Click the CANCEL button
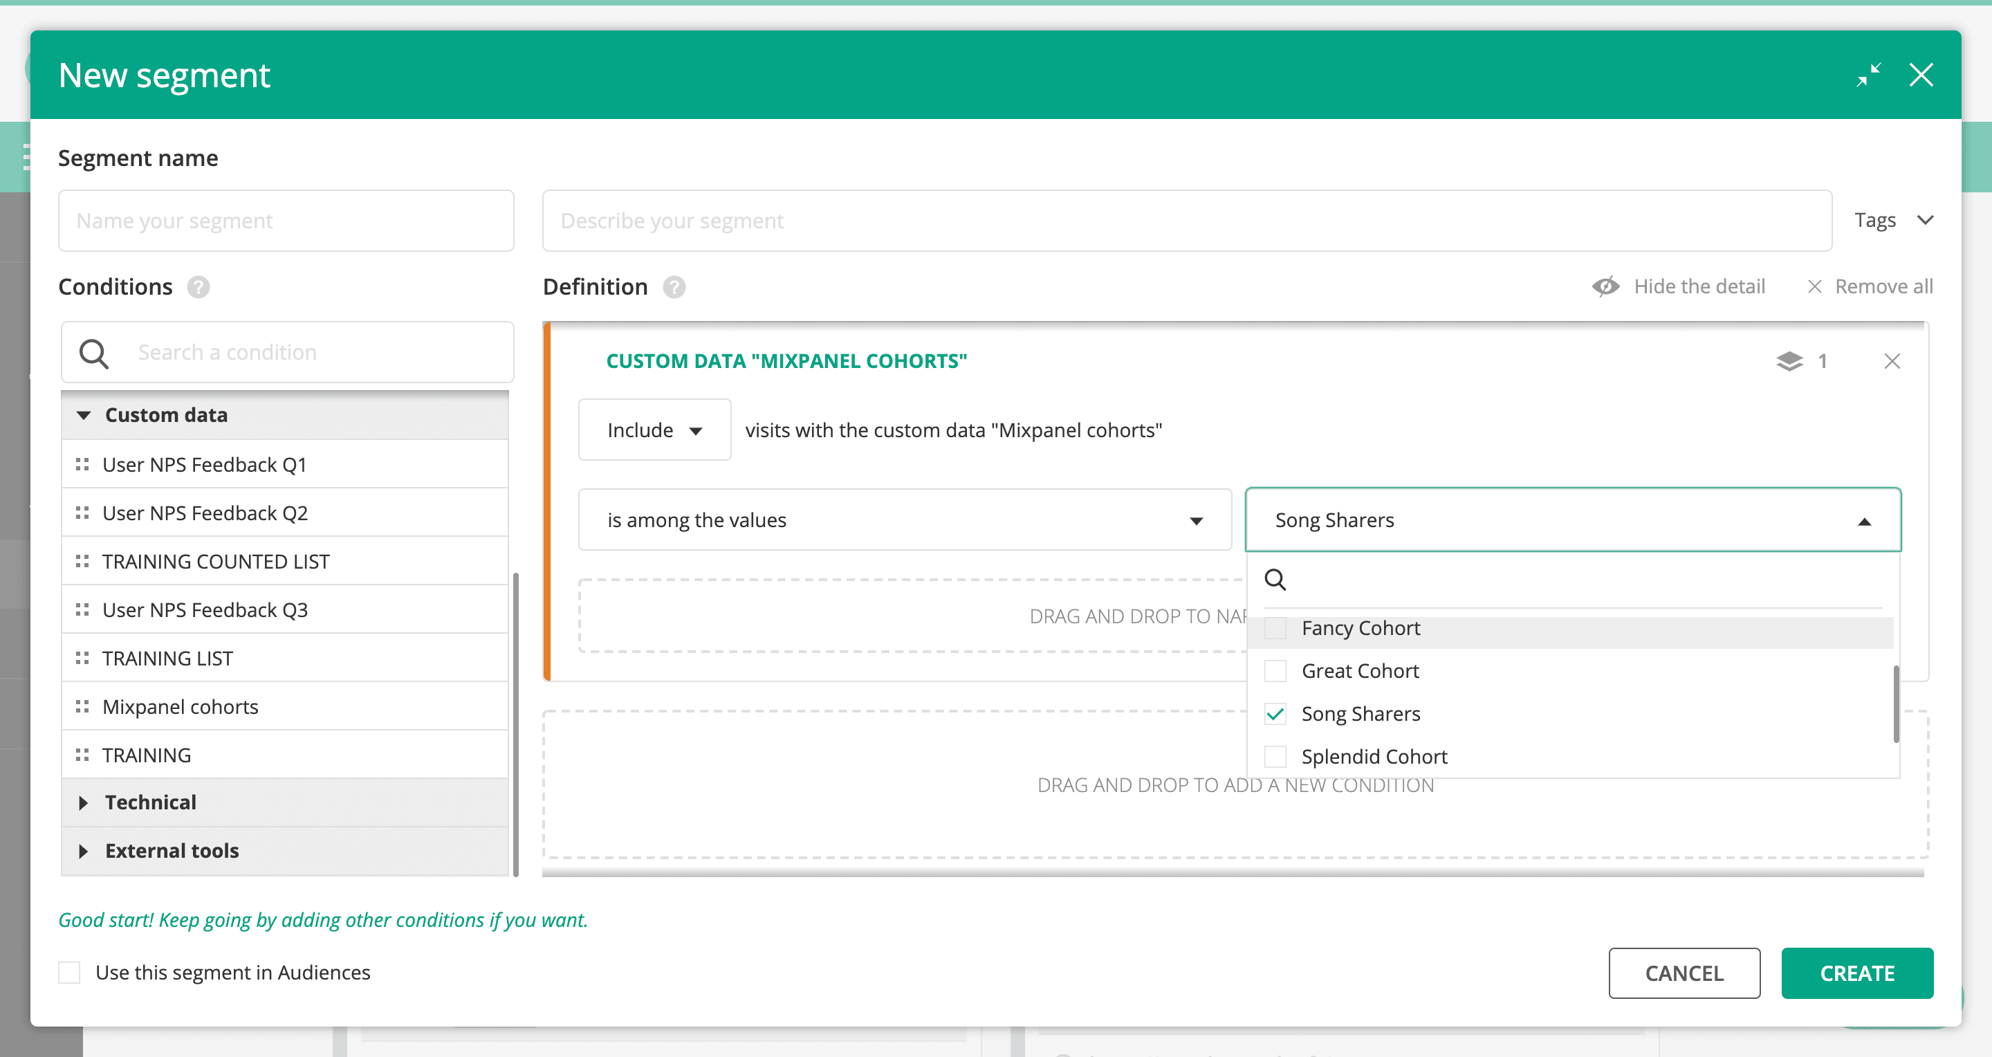 coord(1684,973)
